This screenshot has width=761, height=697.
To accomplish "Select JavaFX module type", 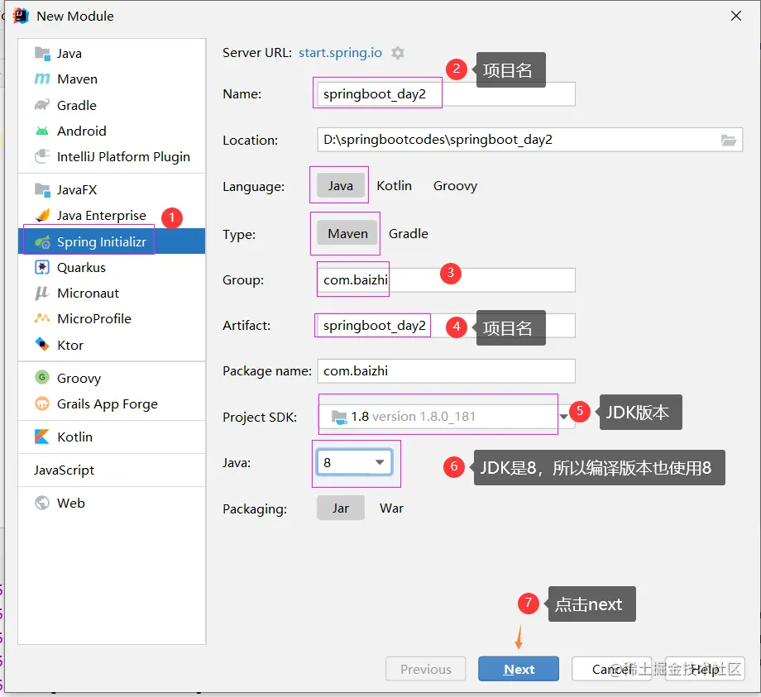I will pos(112,189).
